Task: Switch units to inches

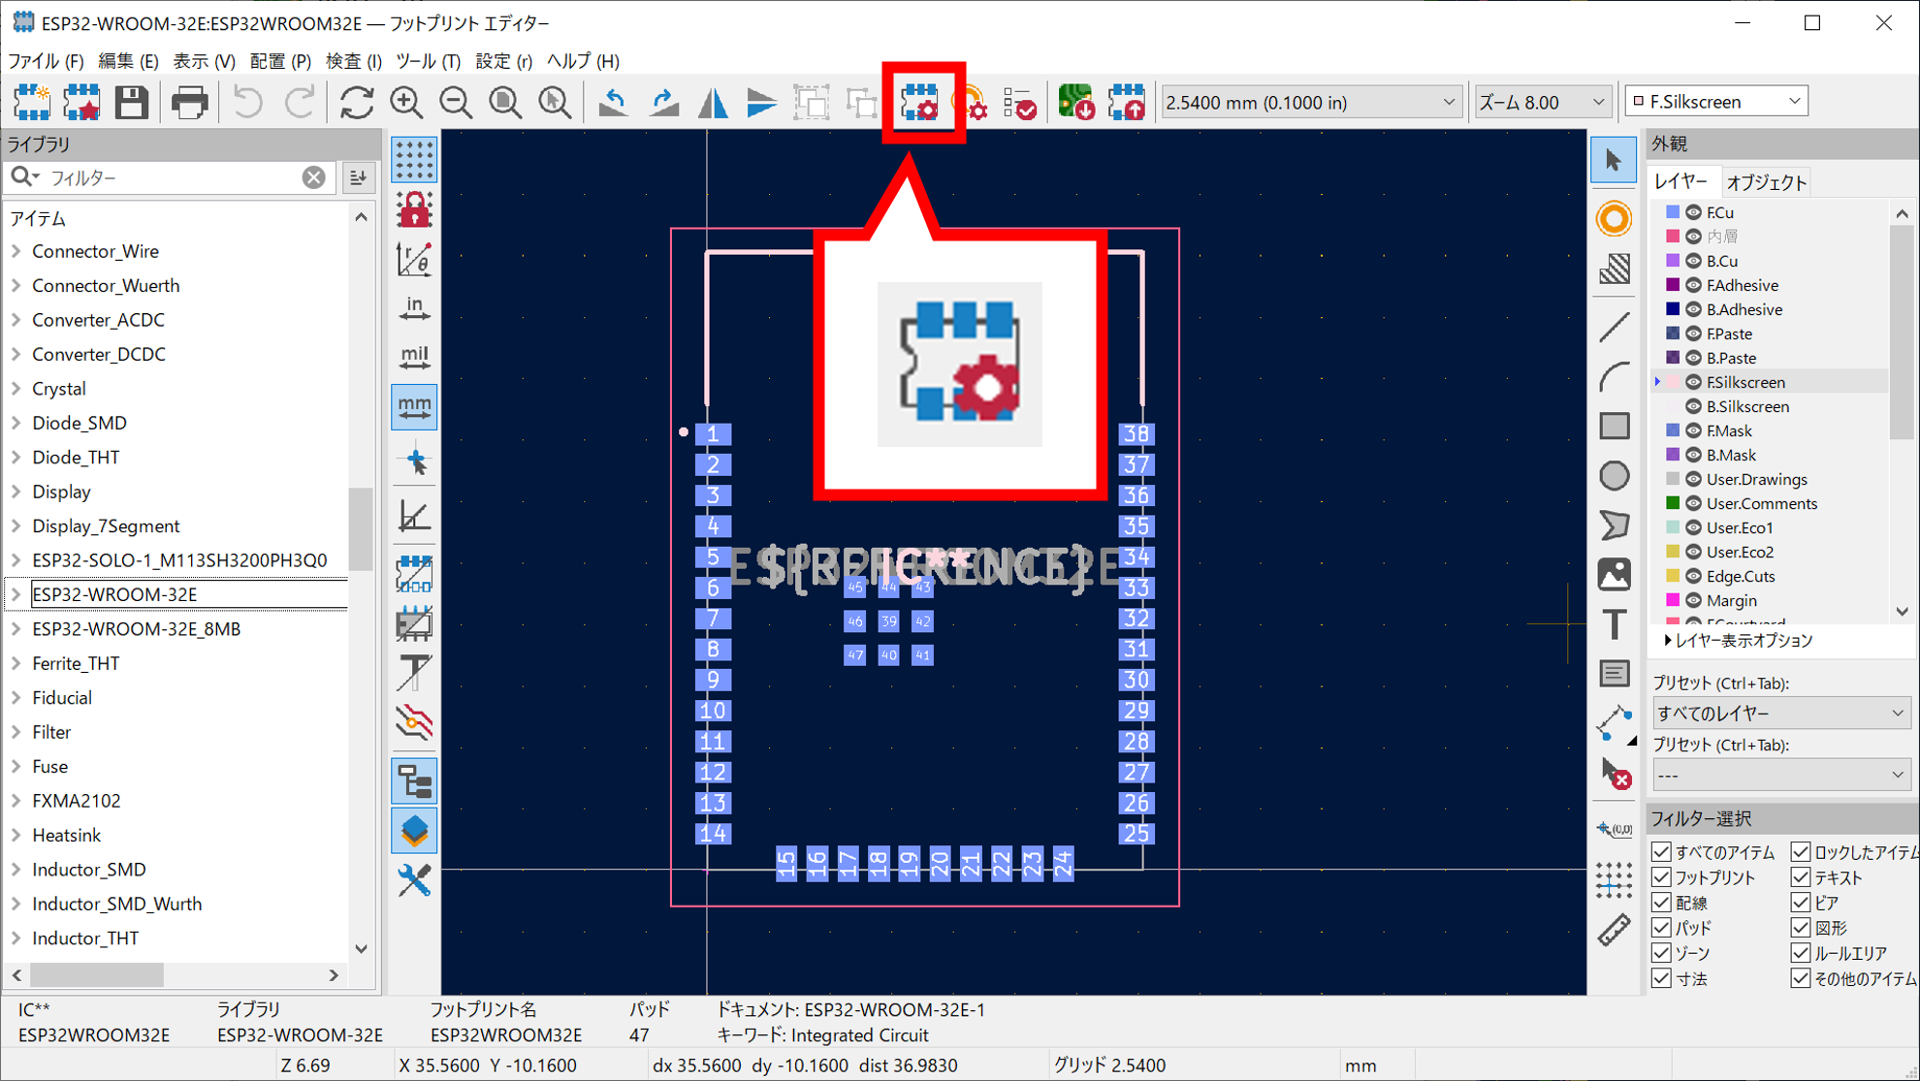Action: point(414,308)
